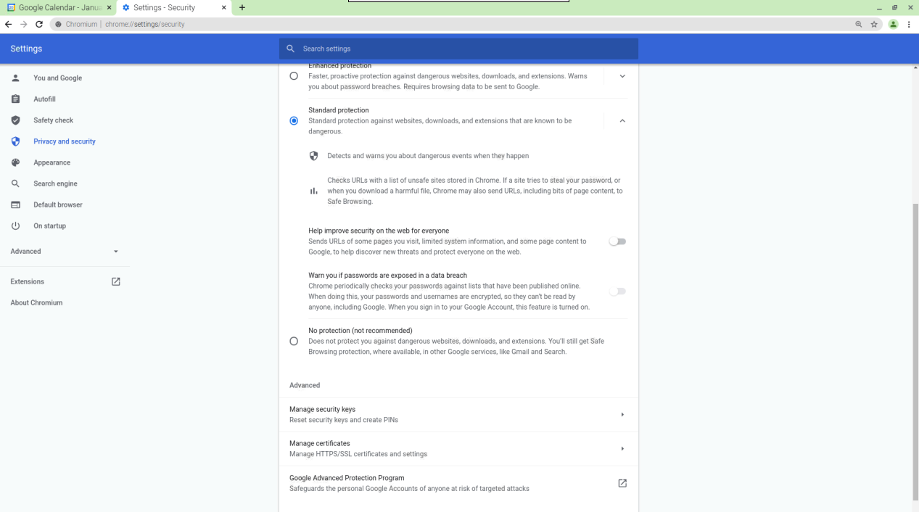Open Default browser settings
The width and height of the screenshot is (919, 512).
tap(58, 205)
